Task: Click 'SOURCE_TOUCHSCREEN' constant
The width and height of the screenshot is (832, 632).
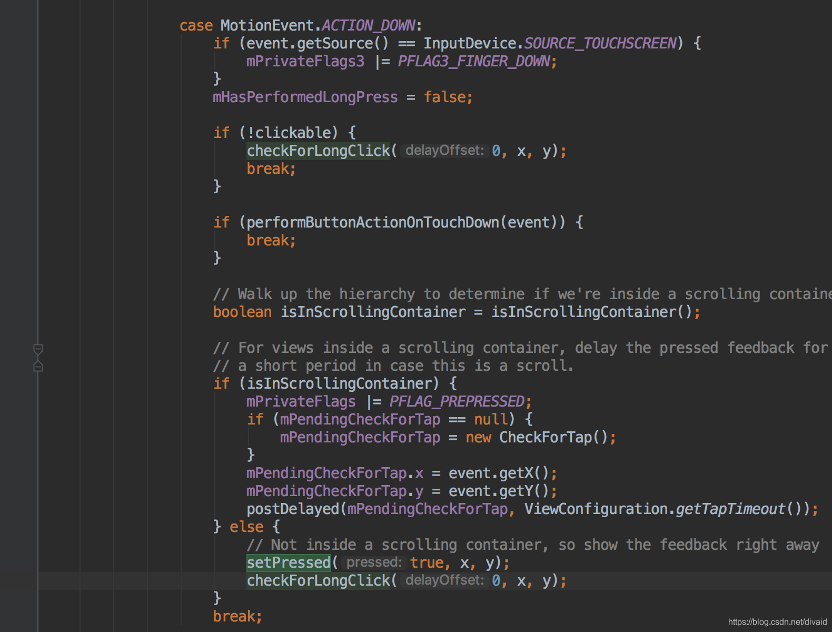Action: tap(600, 43)
